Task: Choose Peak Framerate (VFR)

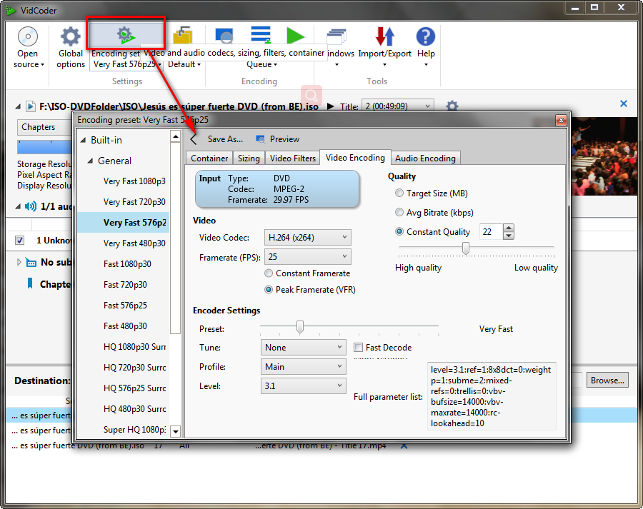Action: 309,290
